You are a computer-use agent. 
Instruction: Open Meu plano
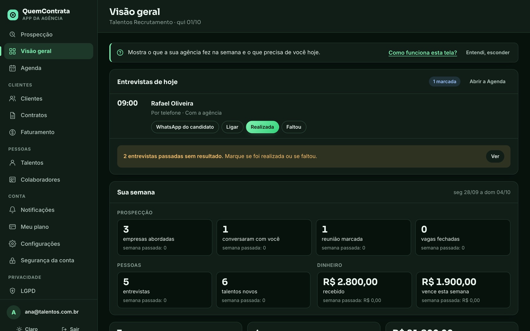[49, 227]
